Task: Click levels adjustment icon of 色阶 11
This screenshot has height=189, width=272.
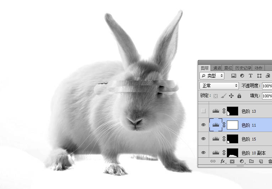Action: pos(216,125)
